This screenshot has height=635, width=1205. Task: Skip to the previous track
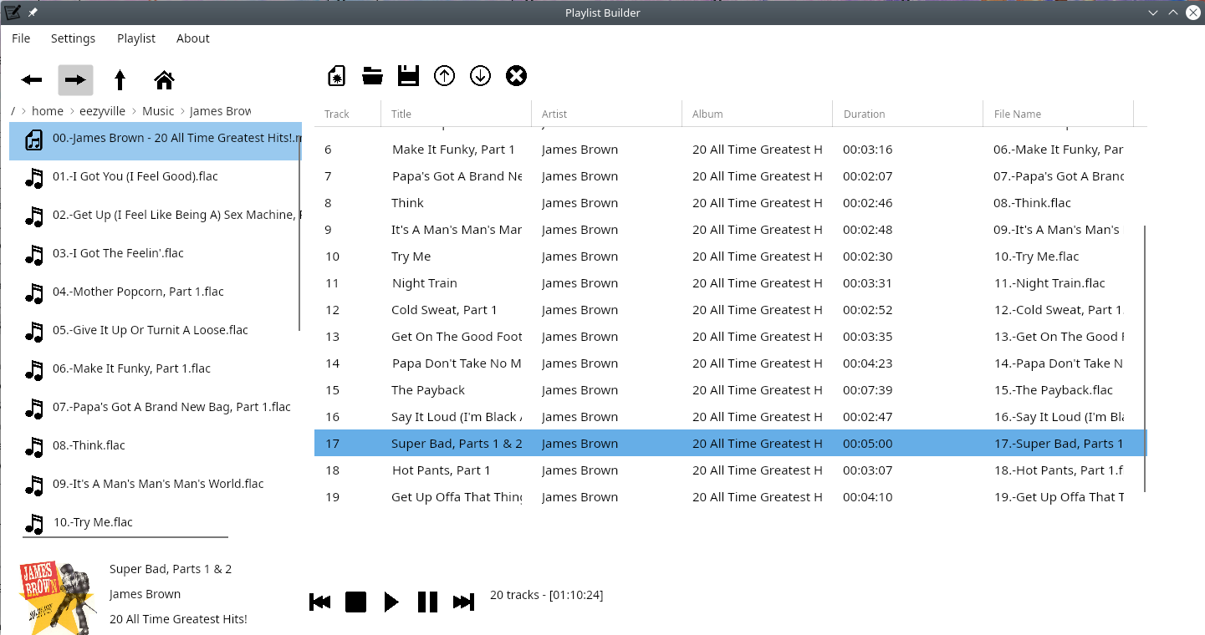tap(319, 602)
